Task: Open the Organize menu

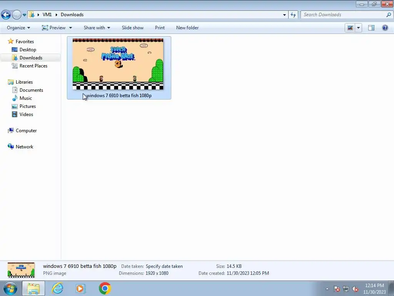Action: click(18, 28)
